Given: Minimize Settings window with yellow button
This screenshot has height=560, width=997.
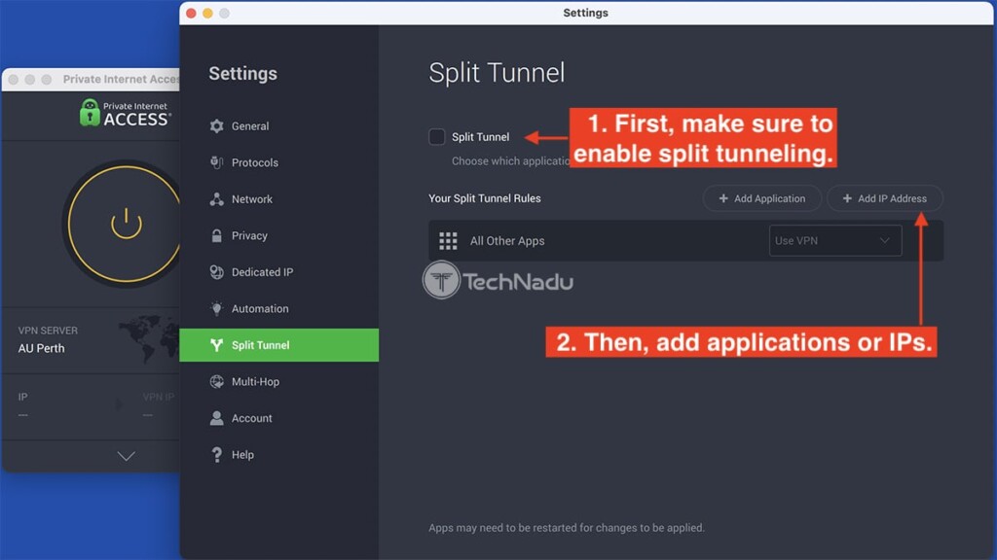Looking at the screenshot, I should point(207,13).
